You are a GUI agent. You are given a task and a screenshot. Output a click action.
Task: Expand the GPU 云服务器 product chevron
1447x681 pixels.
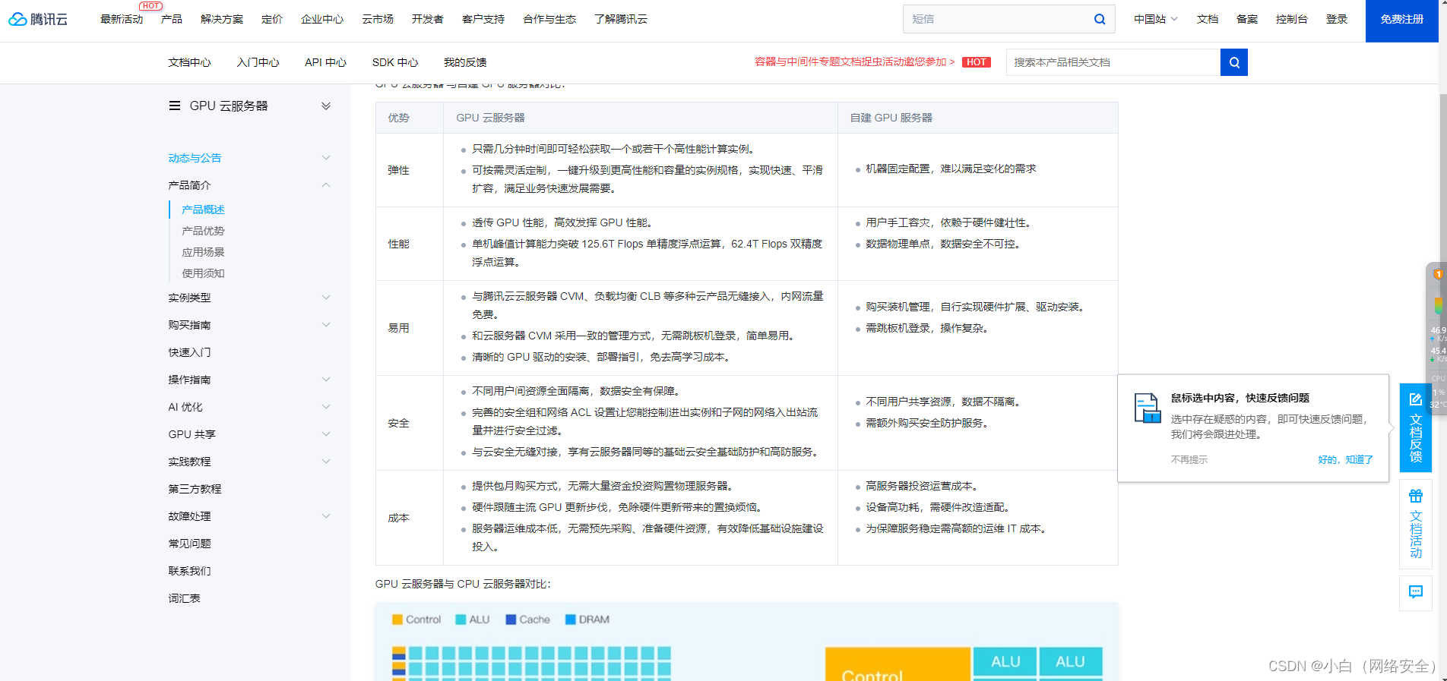click(326, 106)
